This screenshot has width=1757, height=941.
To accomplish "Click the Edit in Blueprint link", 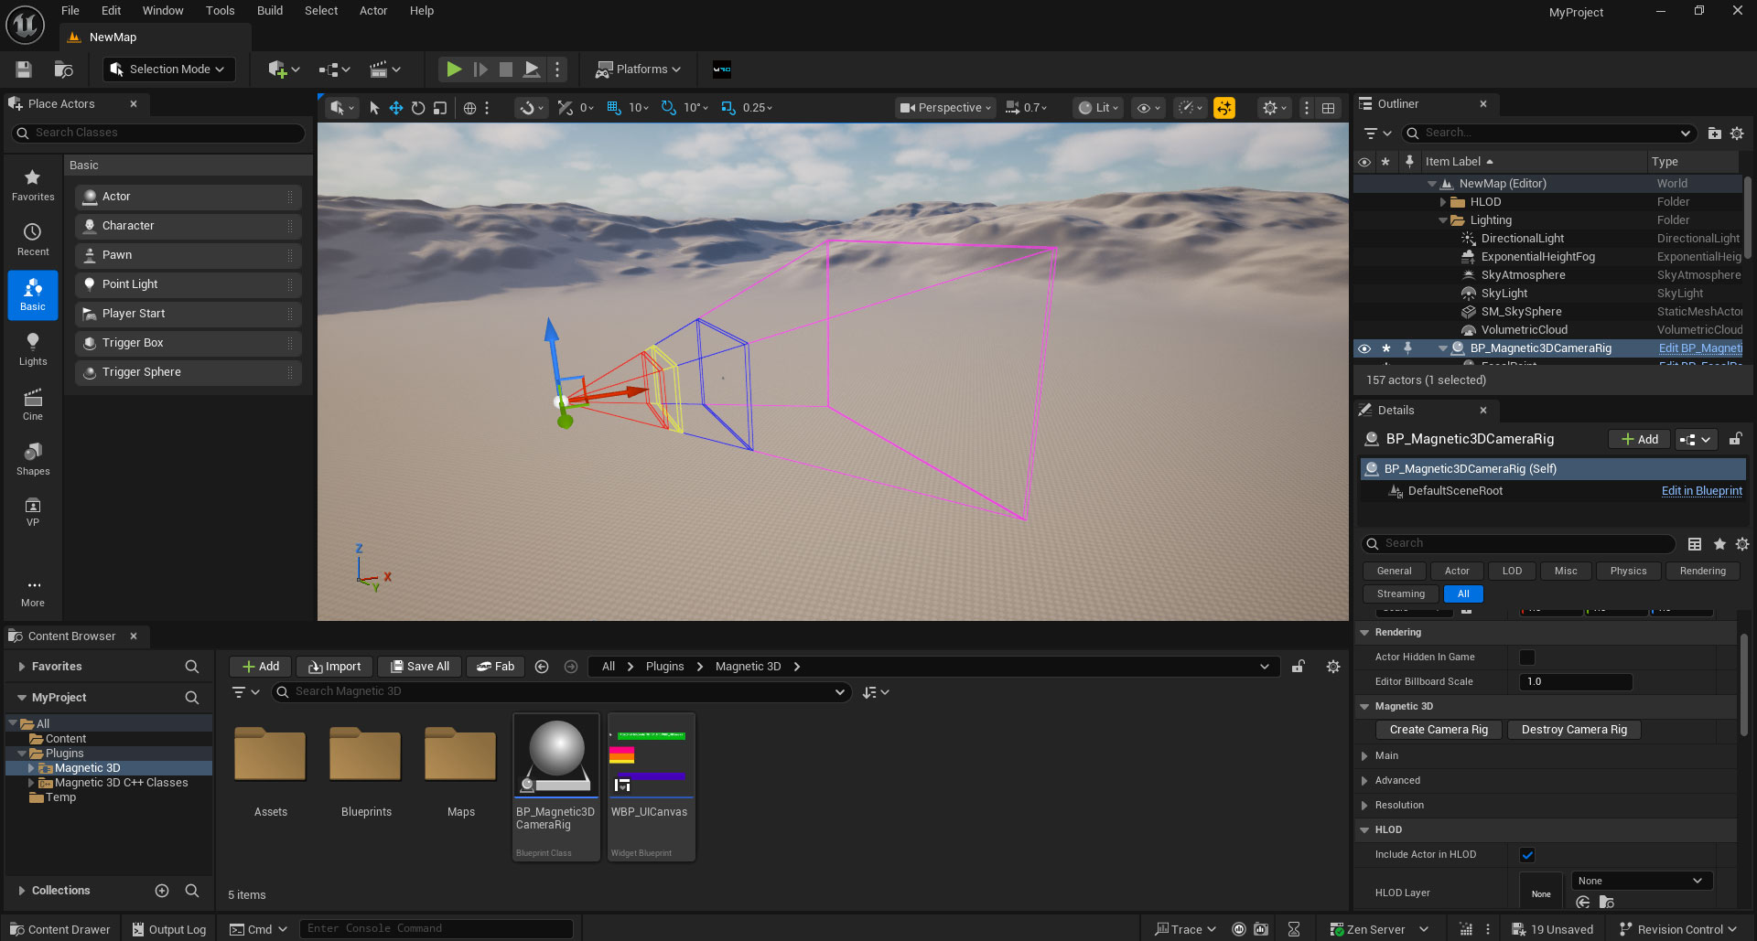I will click(x=1701, y=491).
